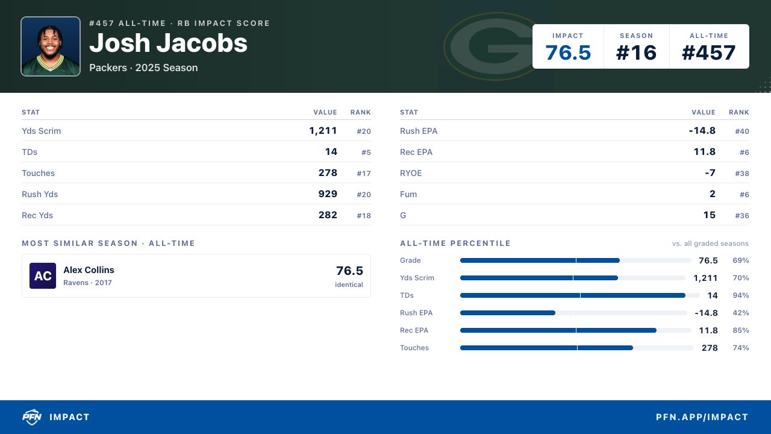Click the VALUE column header on right table

tap(704, 112)
